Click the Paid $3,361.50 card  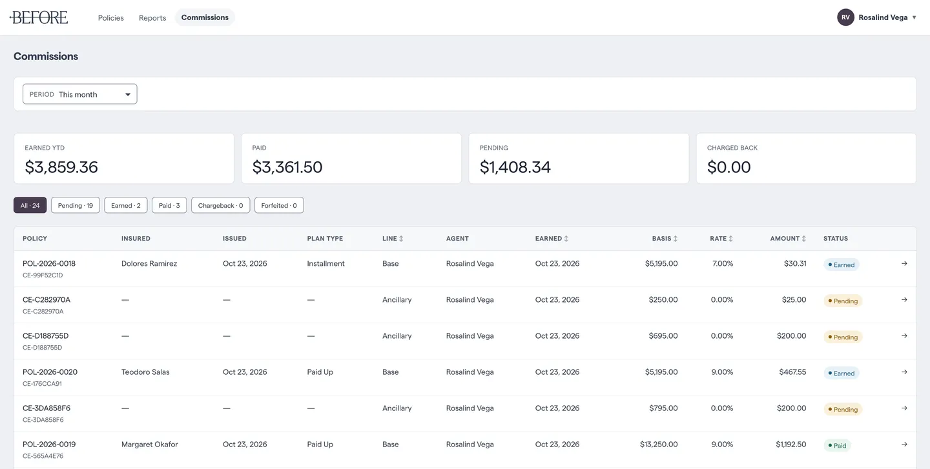(x=351, y=159)
